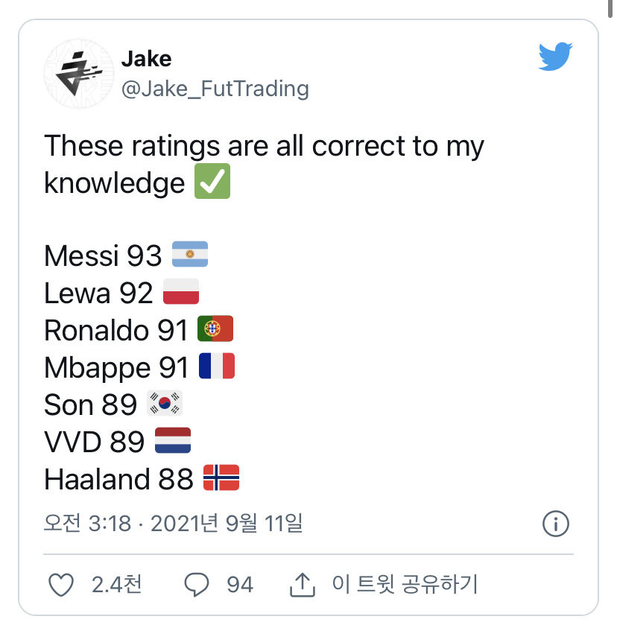Open replies via the speech bubble icon
This screenshot has width=617, height=625.
[x=196, y=585]
